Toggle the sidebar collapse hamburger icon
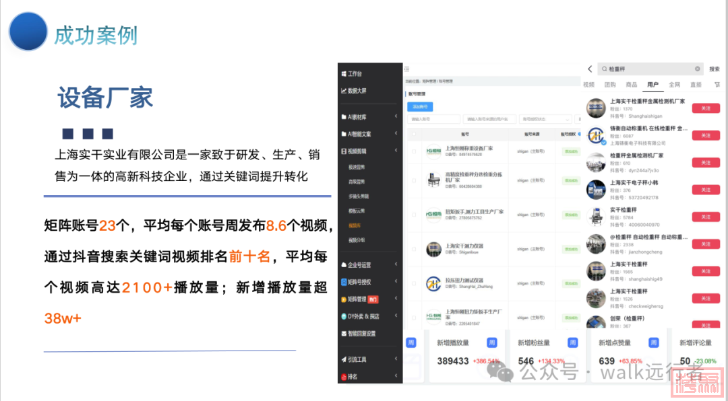728x401 pixels. click(406, 69)
